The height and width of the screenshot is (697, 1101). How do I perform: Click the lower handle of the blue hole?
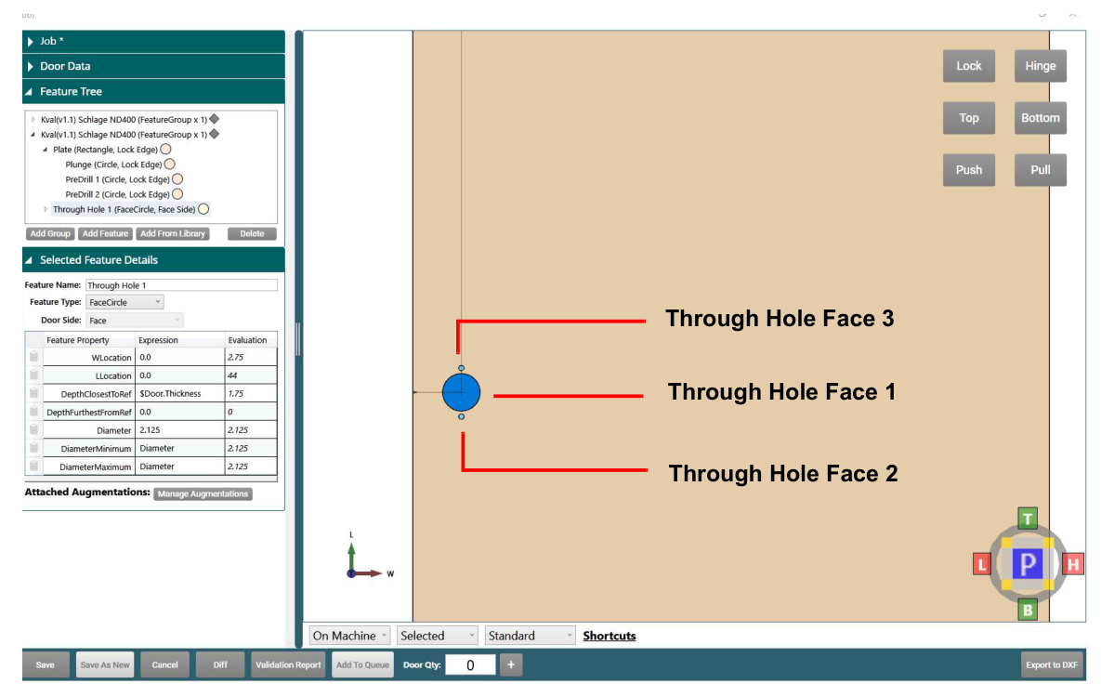(x=462, y=416)
